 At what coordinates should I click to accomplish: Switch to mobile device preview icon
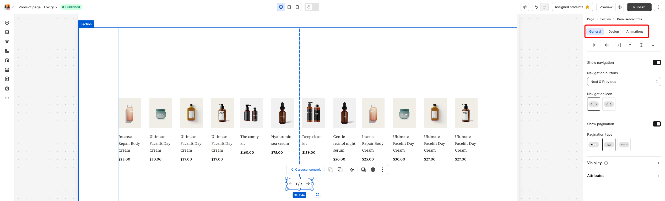pyautogui.click(x=297, y=7)
